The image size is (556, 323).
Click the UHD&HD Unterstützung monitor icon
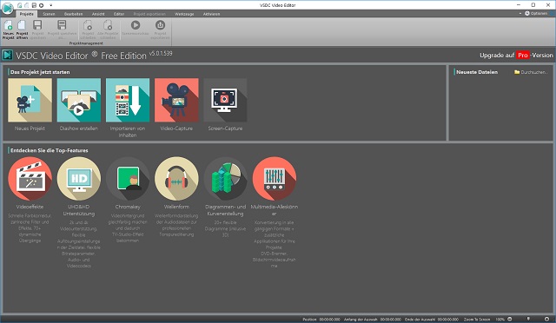click(79, 179)
